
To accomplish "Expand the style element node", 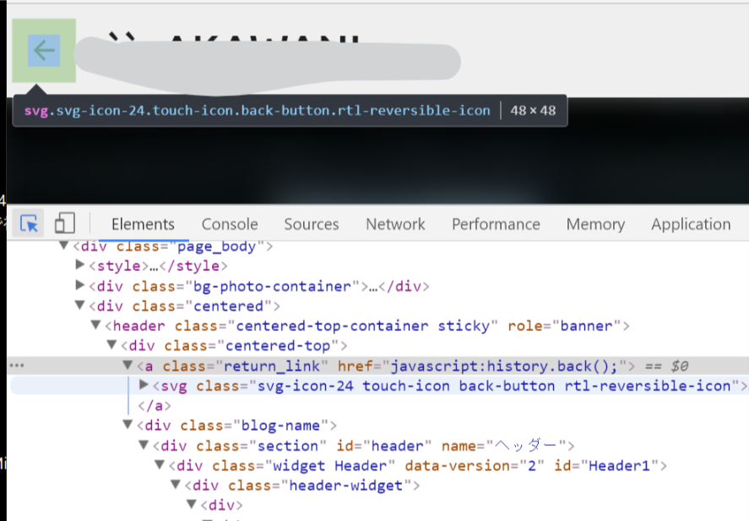I will tap(79, 266).
